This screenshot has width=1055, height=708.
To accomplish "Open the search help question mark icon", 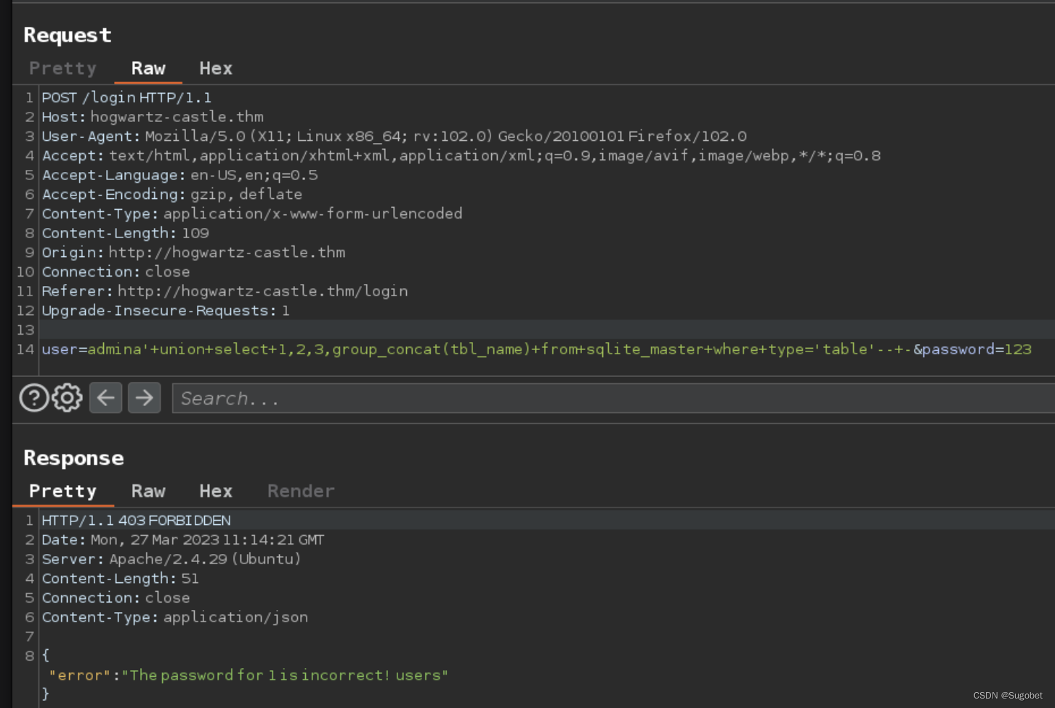I will pos(34,398).
